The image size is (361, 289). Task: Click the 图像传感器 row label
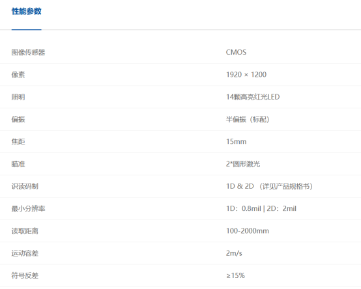point(28,53)
